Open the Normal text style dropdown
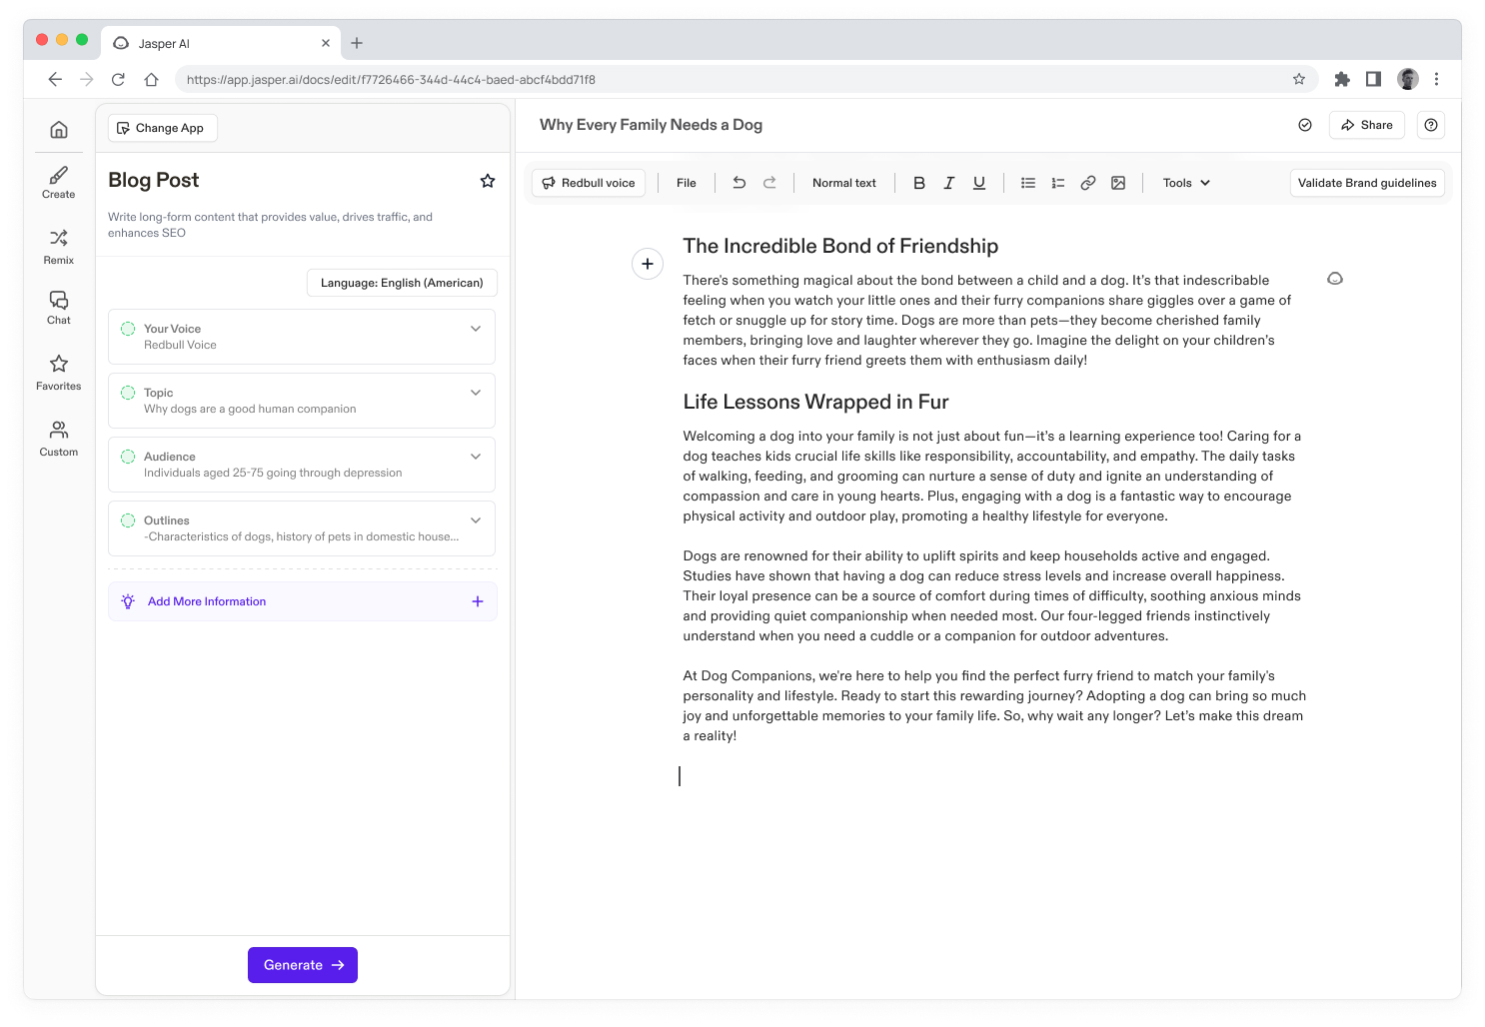Viewport: 1485px width, 1027px height. click(843, 183)
